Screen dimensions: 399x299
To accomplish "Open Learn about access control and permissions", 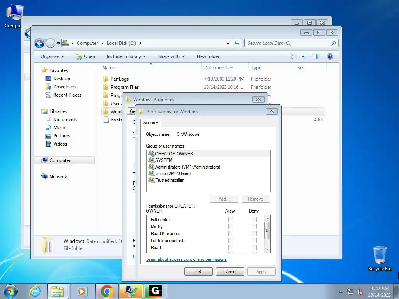I will click(x=186, y=259).
